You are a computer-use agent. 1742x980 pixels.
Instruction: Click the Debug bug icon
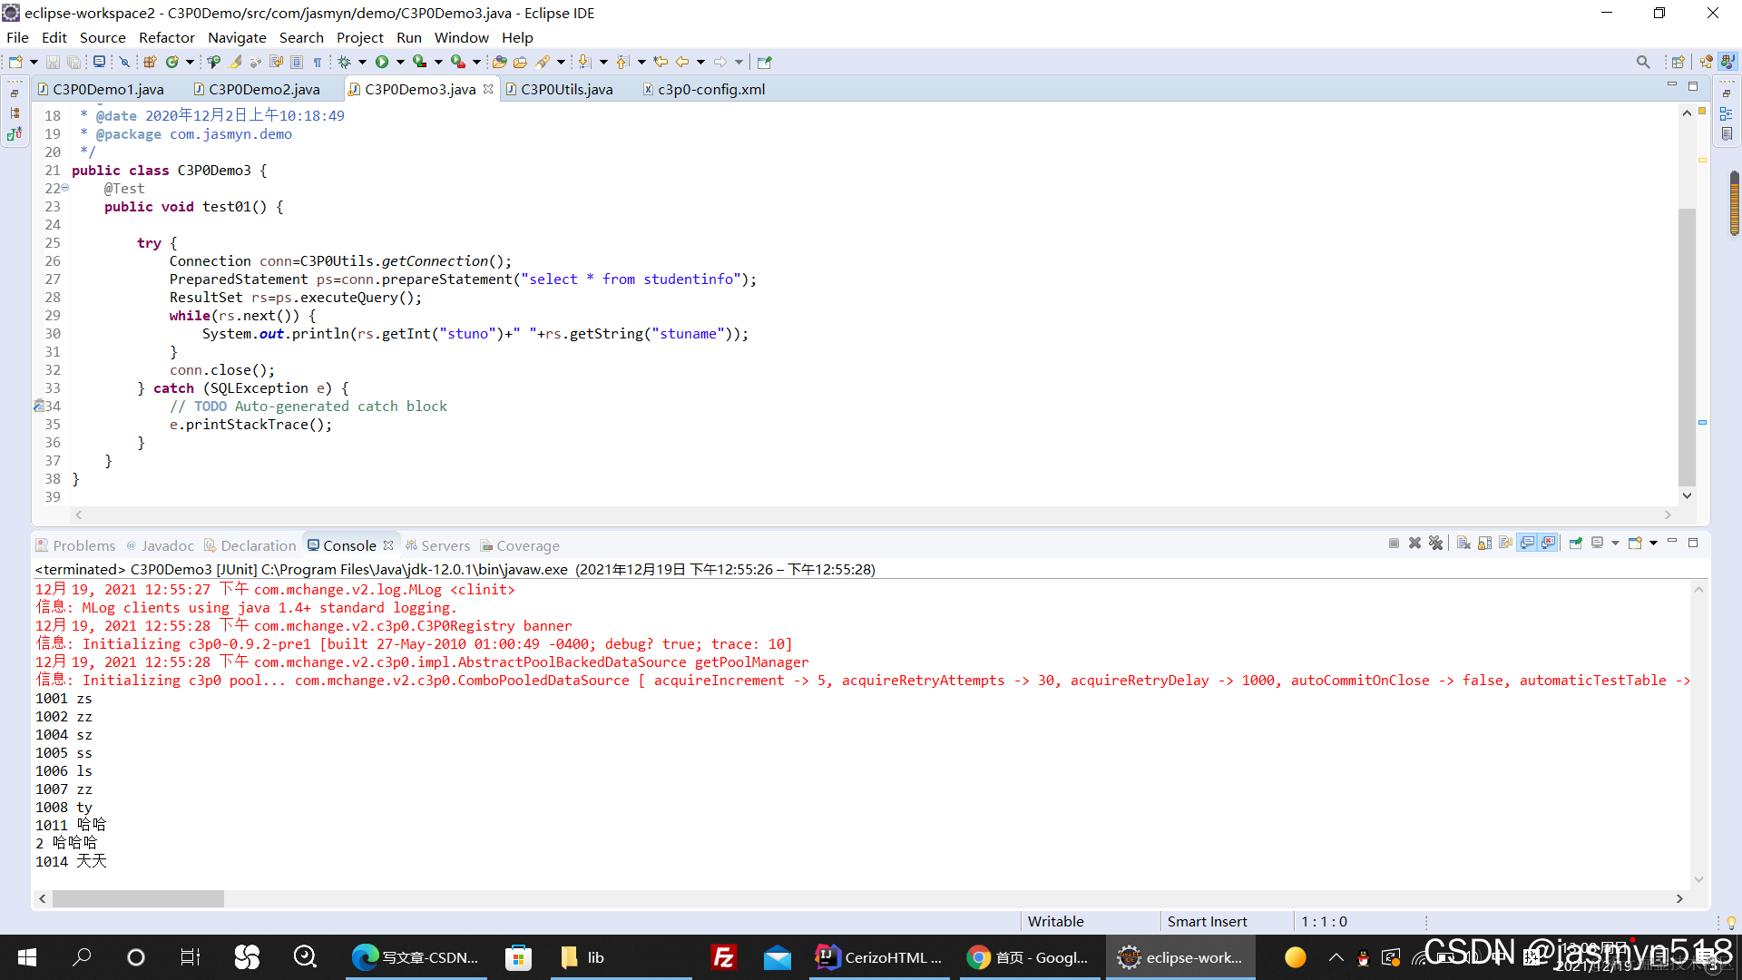click(345, 62)
